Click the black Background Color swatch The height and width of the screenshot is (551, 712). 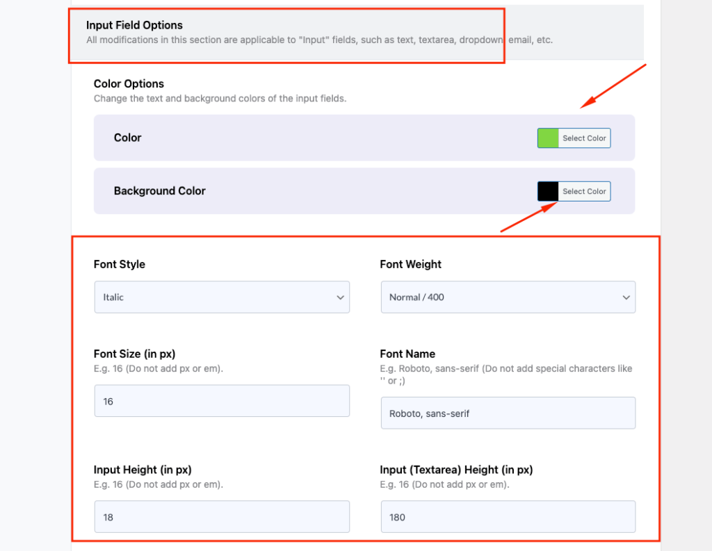click(547, 191)
